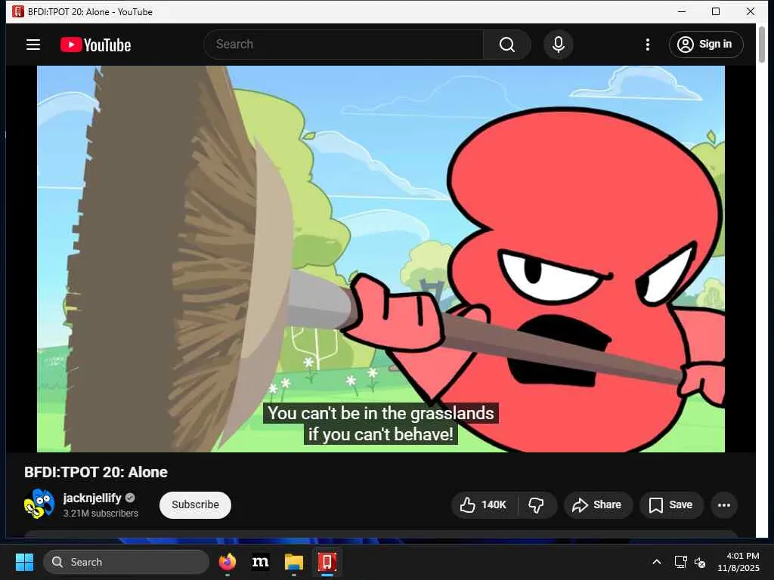Viewport: 774px width, 580px height.
Task: Pause the video by clicking the player
Action: (x=381, y=259)
